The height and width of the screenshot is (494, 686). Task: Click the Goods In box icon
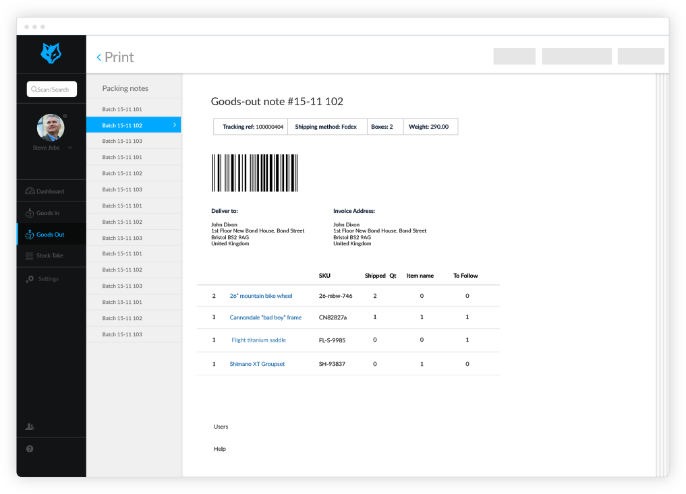coord(30,213)
